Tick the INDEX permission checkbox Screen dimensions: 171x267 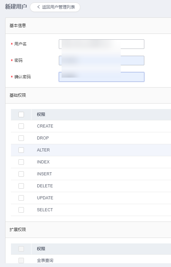pyautogui.click(x=21, y=162)
